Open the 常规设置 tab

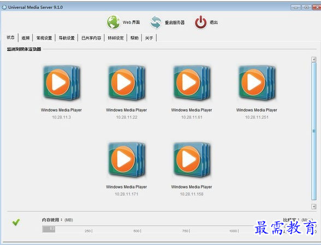click(x=44, y=38)
